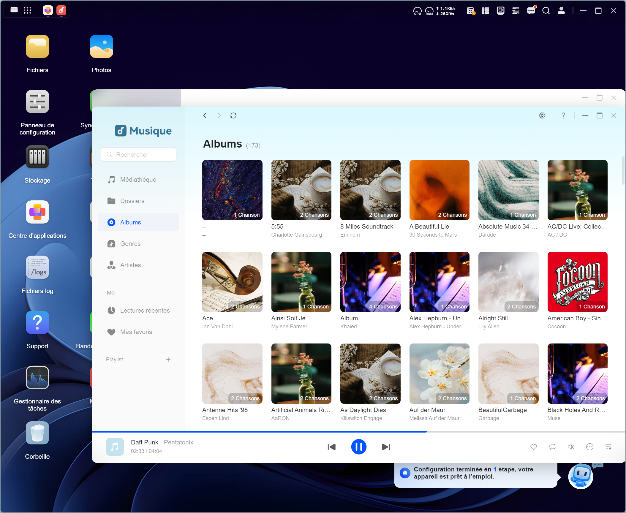626x513 pixels.
Task: Show the play queue list icon
Action: [608, 447]
